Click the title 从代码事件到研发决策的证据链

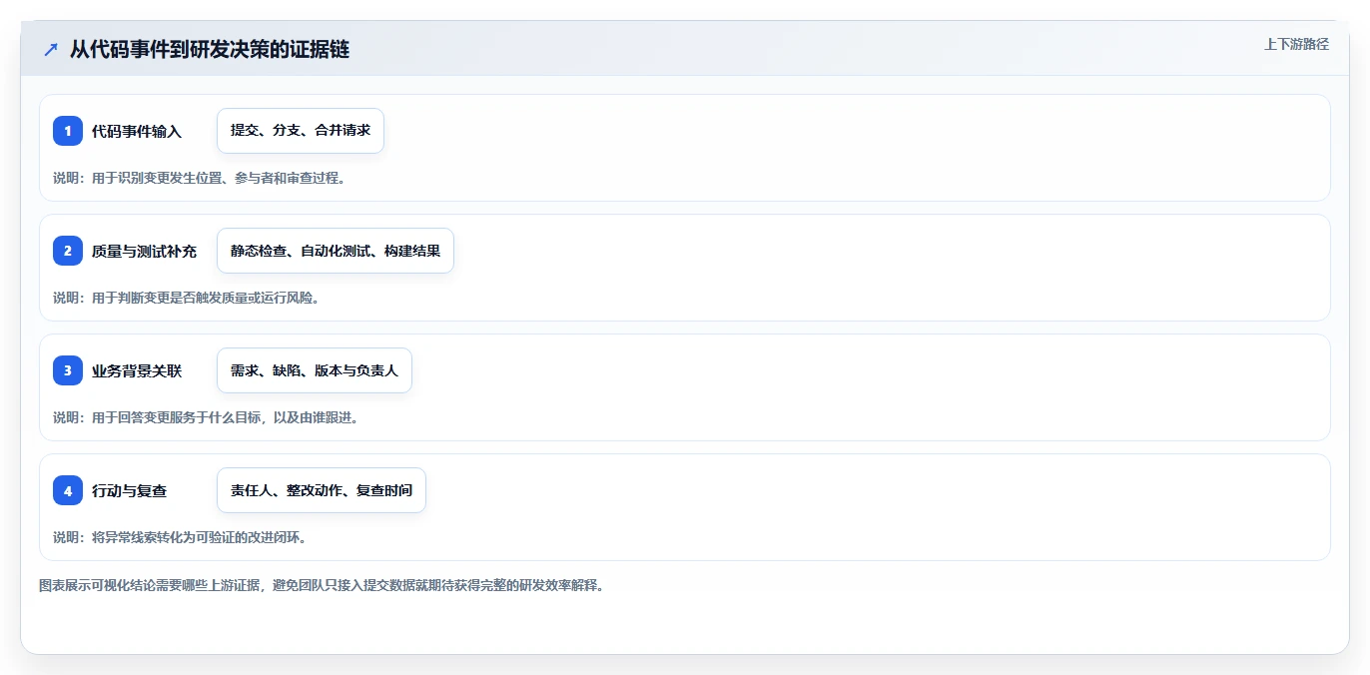click(x=210, y=49)
